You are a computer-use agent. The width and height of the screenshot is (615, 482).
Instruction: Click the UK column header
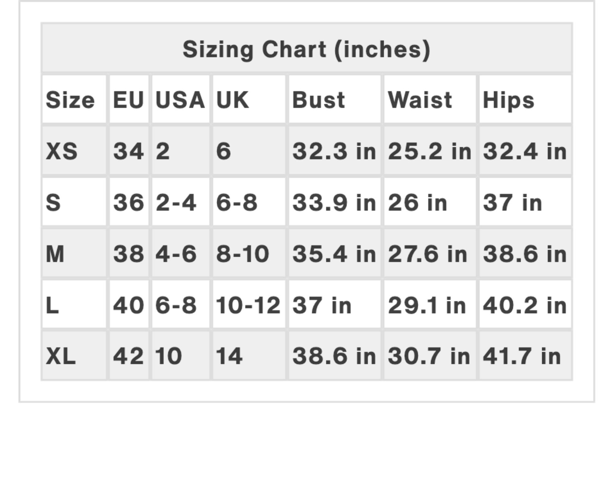[x=232, y=100]
